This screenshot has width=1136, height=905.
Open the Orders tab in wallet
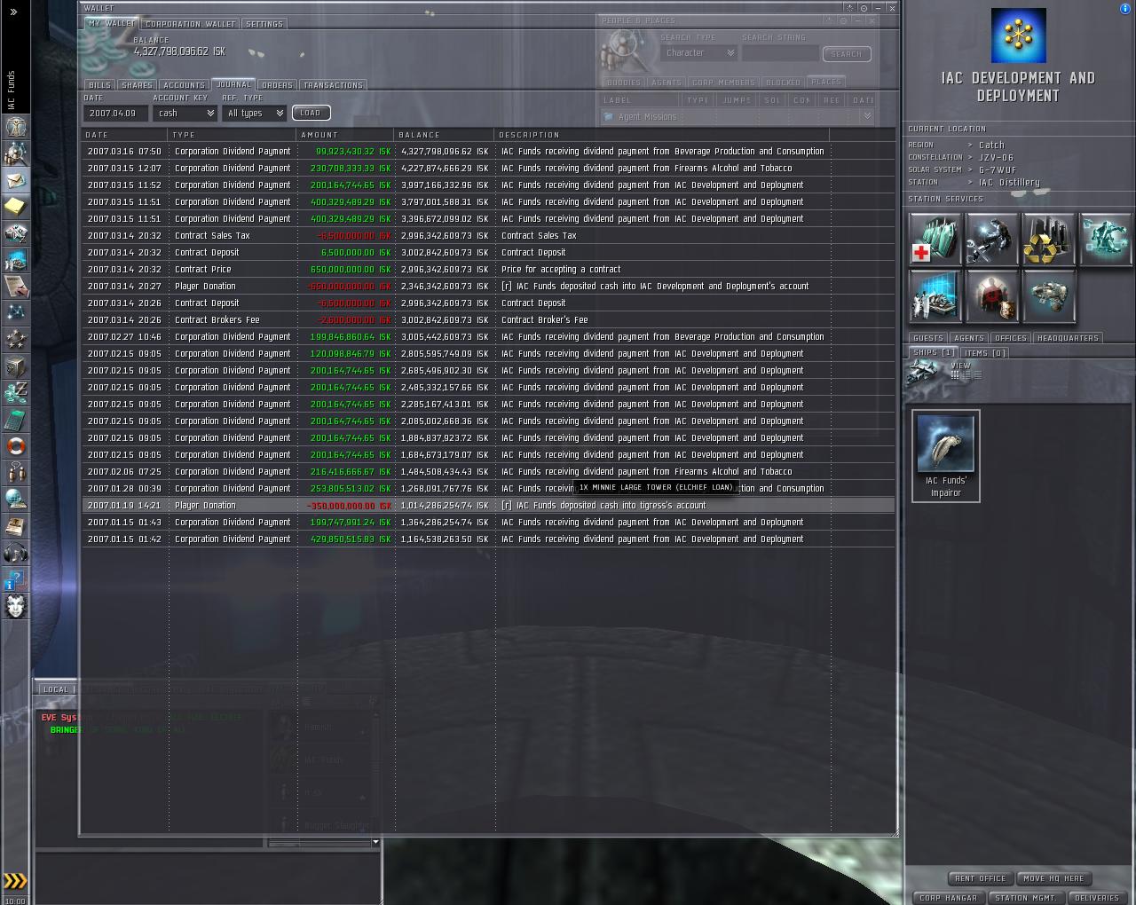coord(277,85)
